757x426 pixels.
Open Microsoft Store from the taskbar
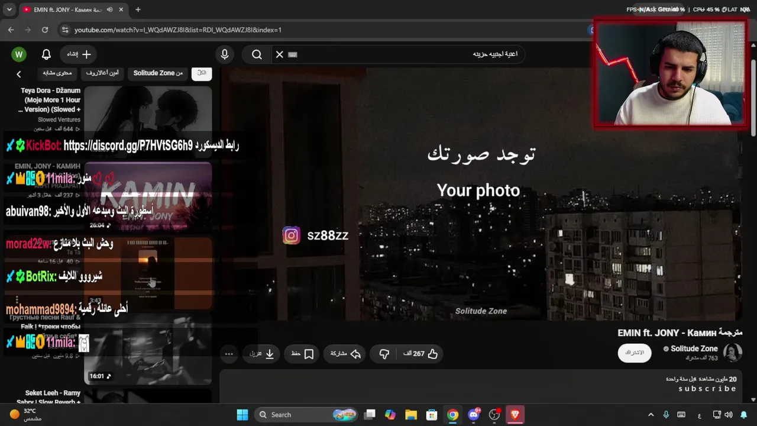click(x=432, y=415)
